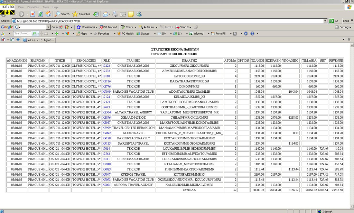Image resolution: width=354 pixels, height=213 pixels.
Task: Open file link K9123
Action: pos(106,143)
